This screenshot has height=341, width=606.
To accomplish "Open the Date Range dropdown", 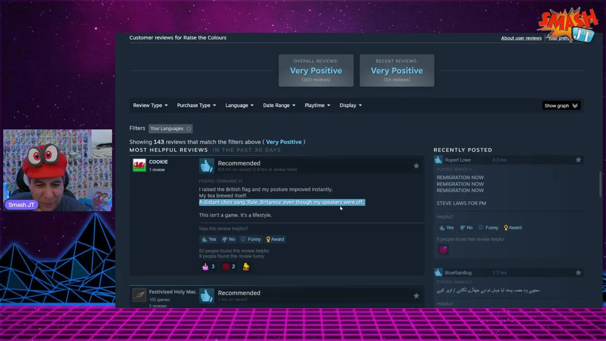I will pos(279,105).
